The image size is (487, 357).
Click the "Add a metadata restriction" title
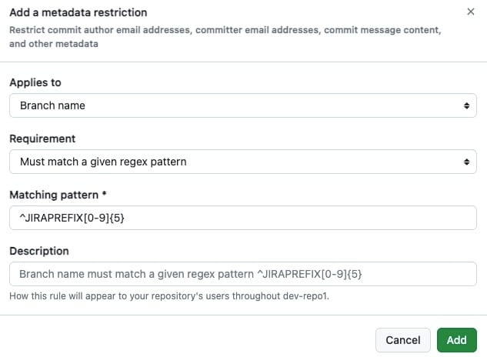[78, 13]
